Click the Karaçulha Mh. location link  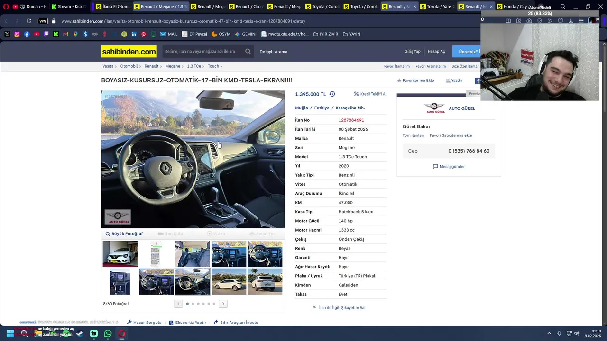click(x=350, y=108)
